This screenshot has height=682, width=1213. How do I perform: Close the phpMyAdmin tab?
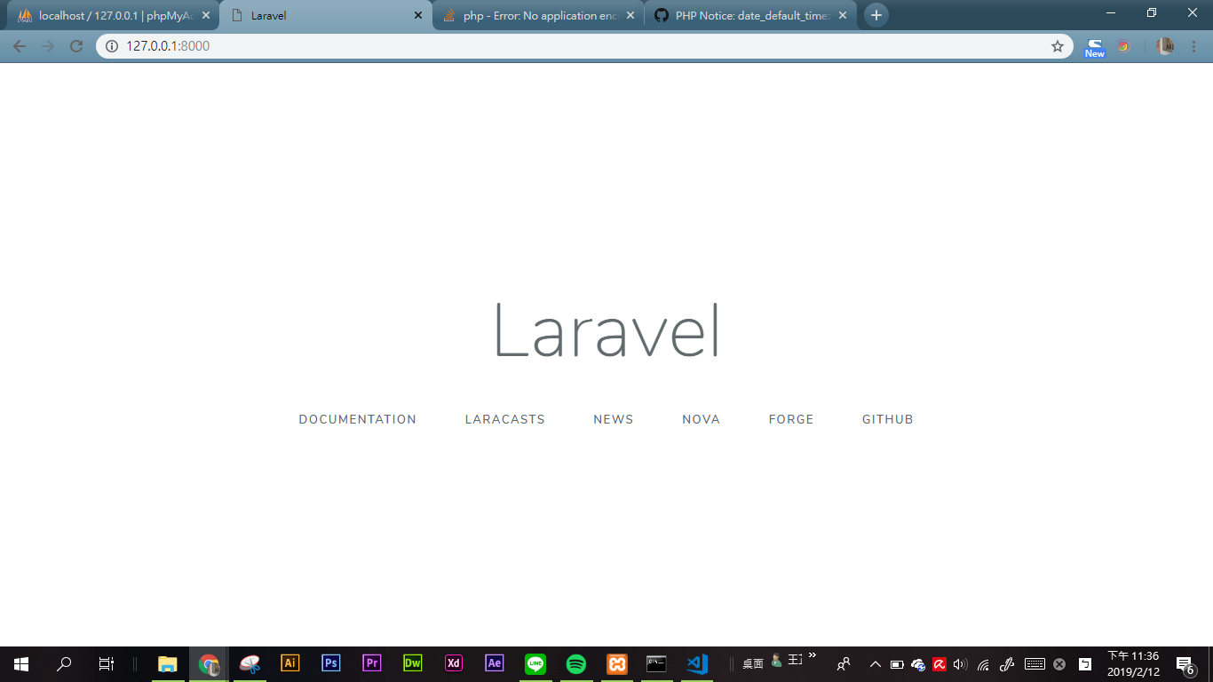[x=206, y=16]
